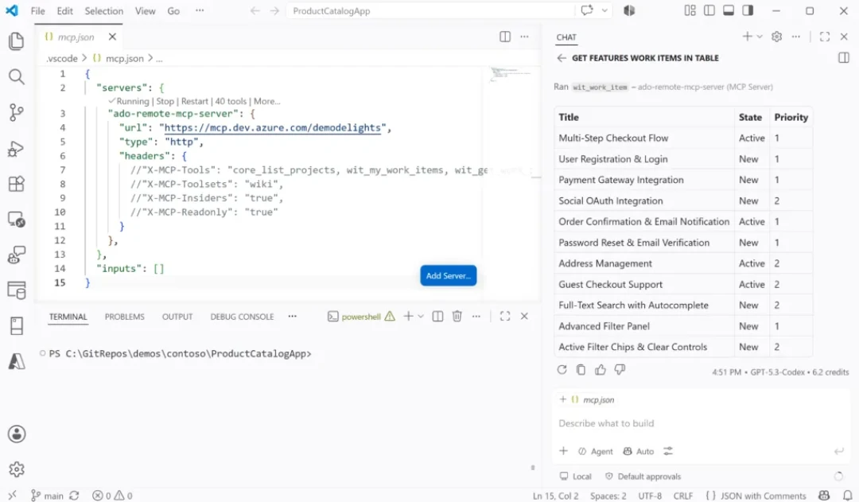Restart the MCP server via CodeLens
The height and width of the screenshot is (502, 859).
click(195, 101)
